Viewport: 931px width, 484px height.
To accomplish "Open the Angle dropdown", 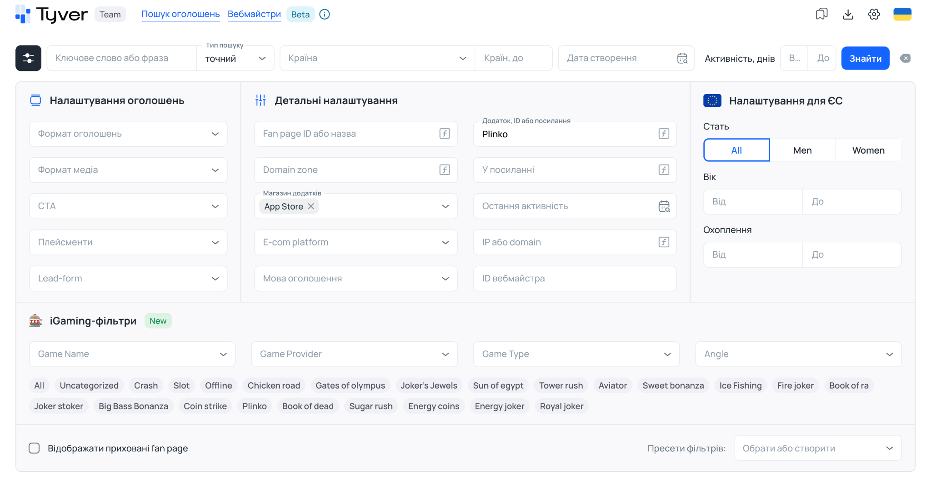I will (x=798, y=354).
